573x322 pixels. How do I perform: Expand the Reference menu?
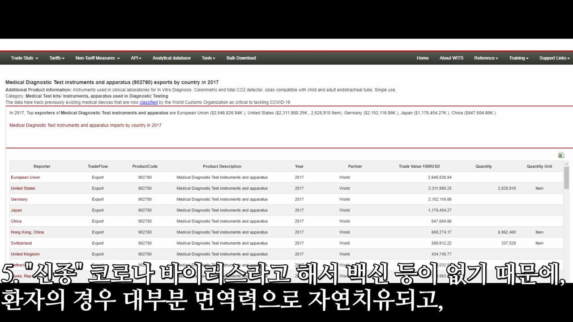[x=486, y=58]
